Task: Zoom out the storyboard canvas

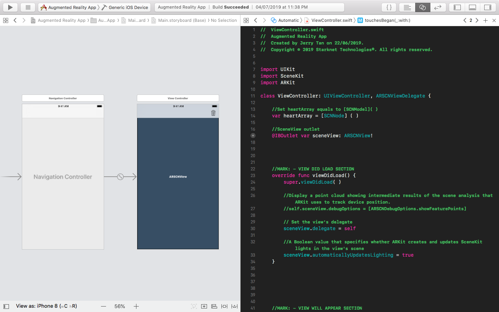Action: coord(103,307)
